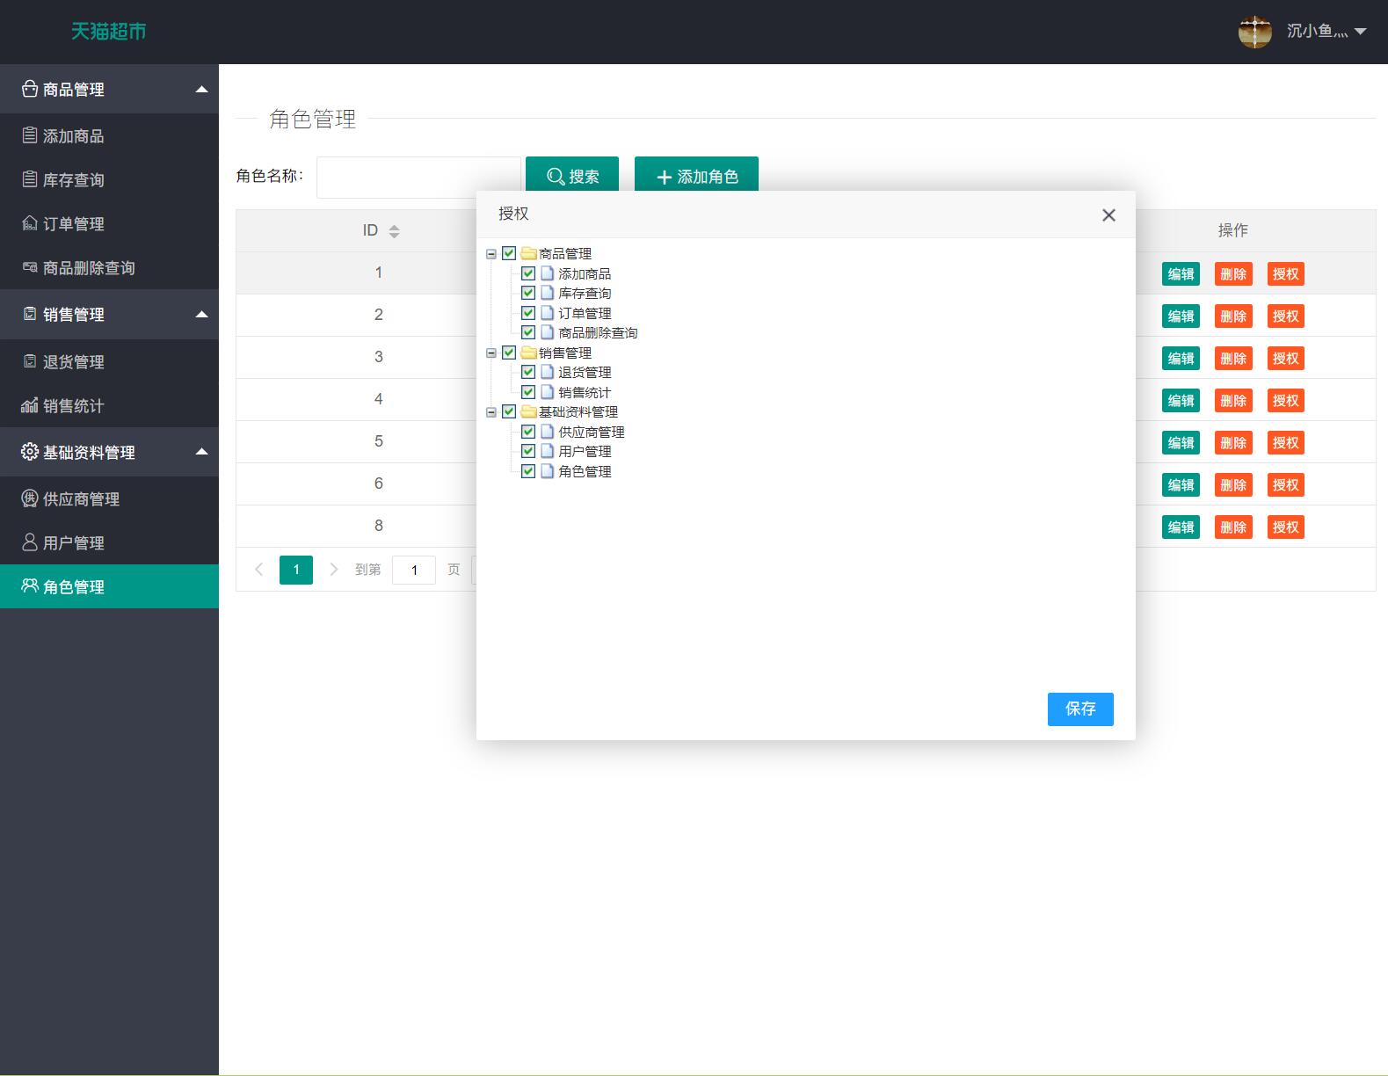Collapse the 商品管理 sidebar section arrow
The image size is (1388, 1076).
coord(201,89)
